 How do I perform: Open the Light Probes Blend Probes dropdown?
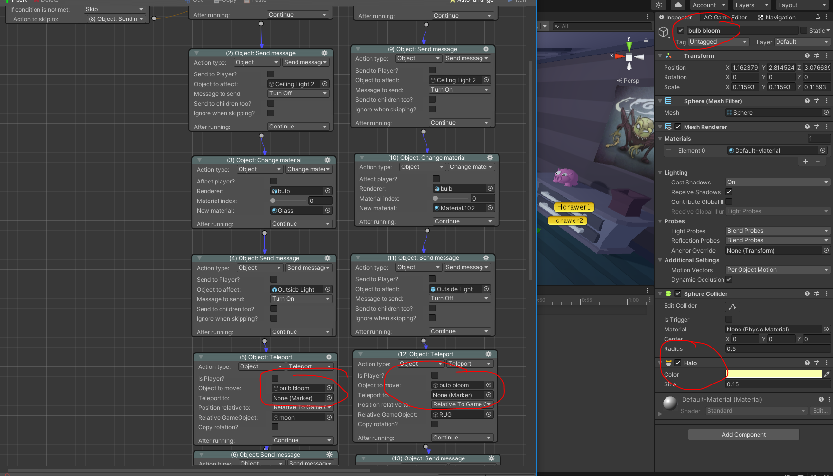pos(777,231)
